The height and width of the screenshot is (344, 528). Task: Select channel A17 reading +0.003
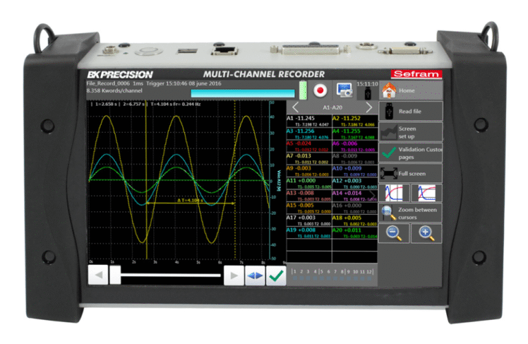[309, 220]
